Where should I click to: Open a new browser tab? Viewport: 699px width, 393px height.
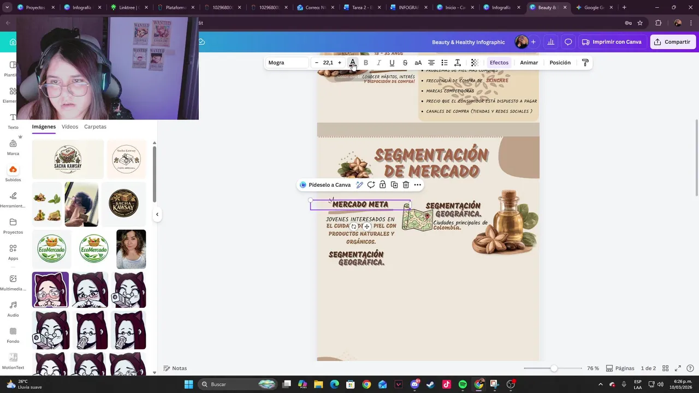624,8
